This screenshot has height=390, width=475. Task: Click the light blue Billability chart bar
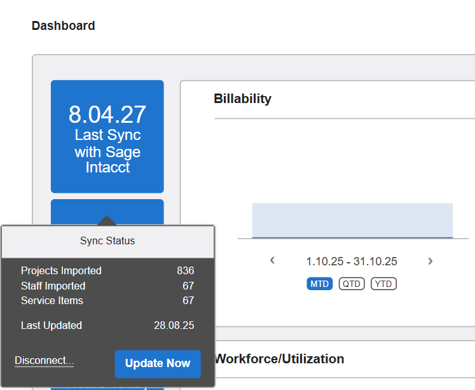[x=352, y=220]
